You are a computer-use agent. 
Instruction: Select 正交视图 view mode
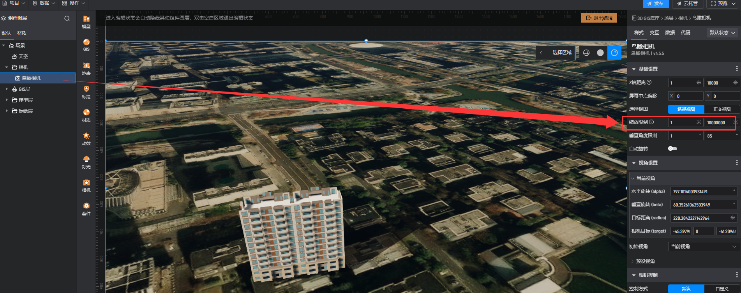tap(722, 109)
